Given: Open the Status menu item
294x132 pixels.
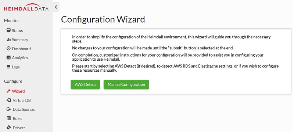Looking at the screenshot, I should (17, 31).
